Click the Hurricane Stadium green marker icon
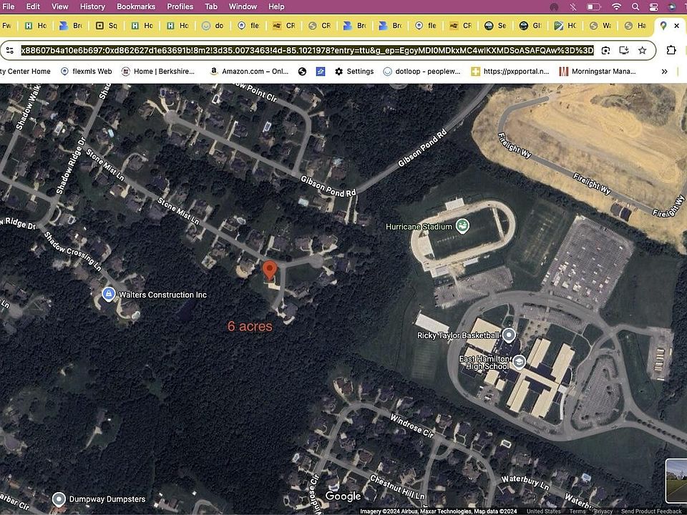 462,227
